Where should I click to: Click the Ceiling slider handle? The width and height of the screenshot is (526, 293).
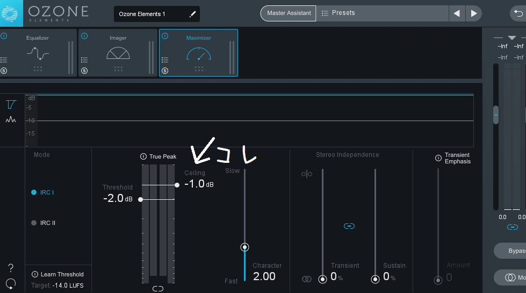177,185
